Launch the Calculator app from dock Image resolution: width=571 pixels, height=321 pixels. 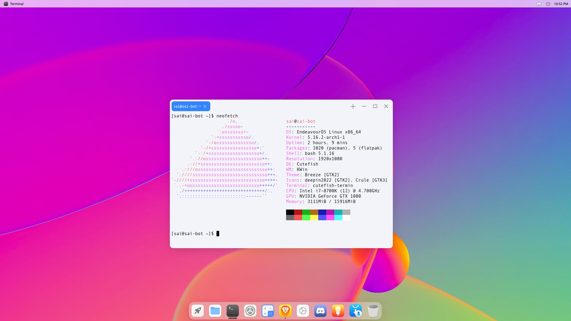click(x=268, y=311)
